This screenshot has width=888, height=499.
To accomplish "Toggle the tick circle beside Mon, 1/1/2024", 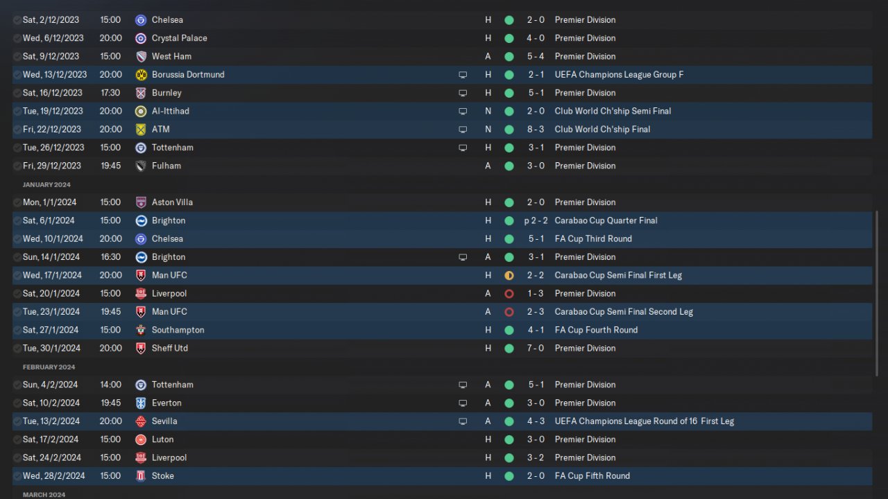I will click(x=17, y=202).
